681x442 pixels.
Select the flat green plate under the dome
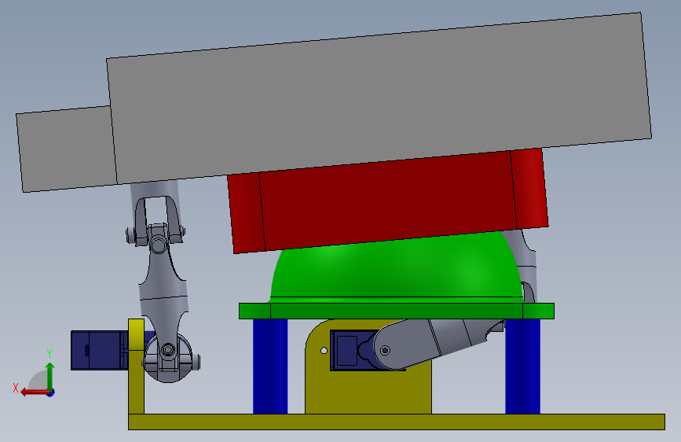click(396, 311)
